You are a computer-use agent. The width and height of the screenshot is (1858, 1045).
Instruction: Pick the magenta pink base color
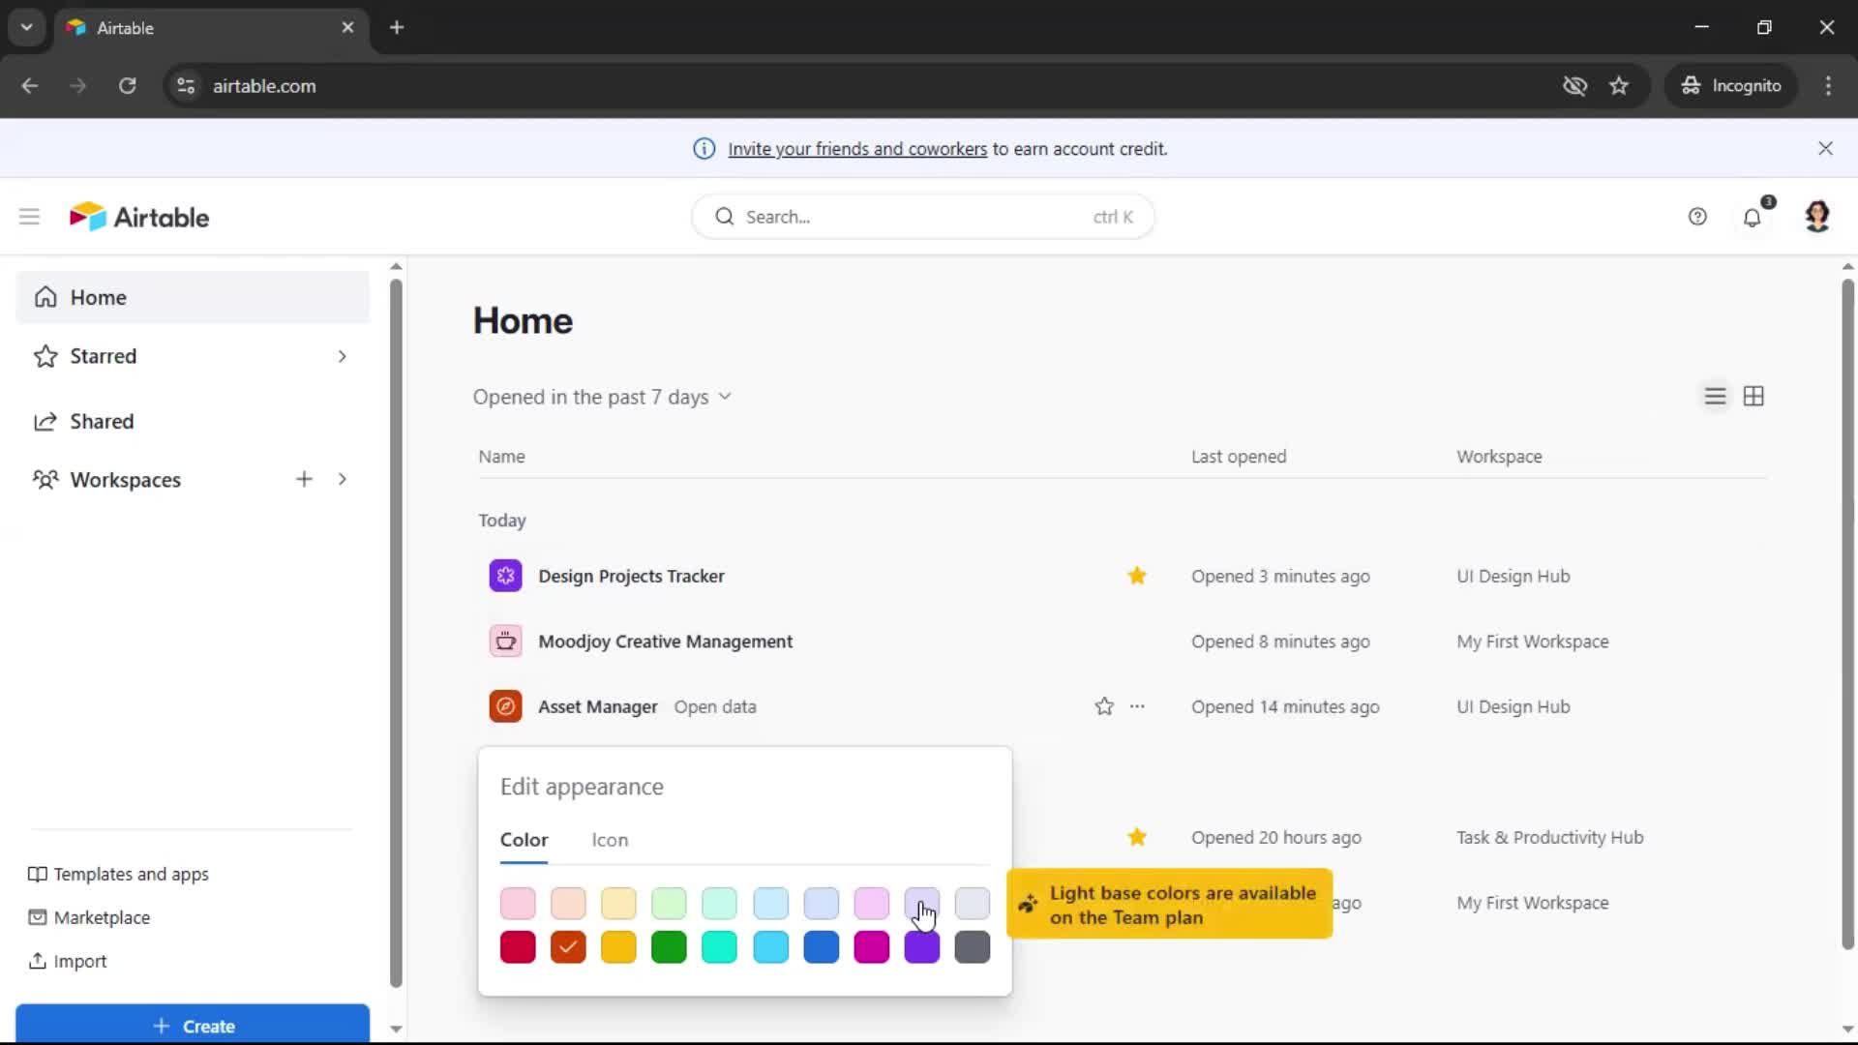872,947
